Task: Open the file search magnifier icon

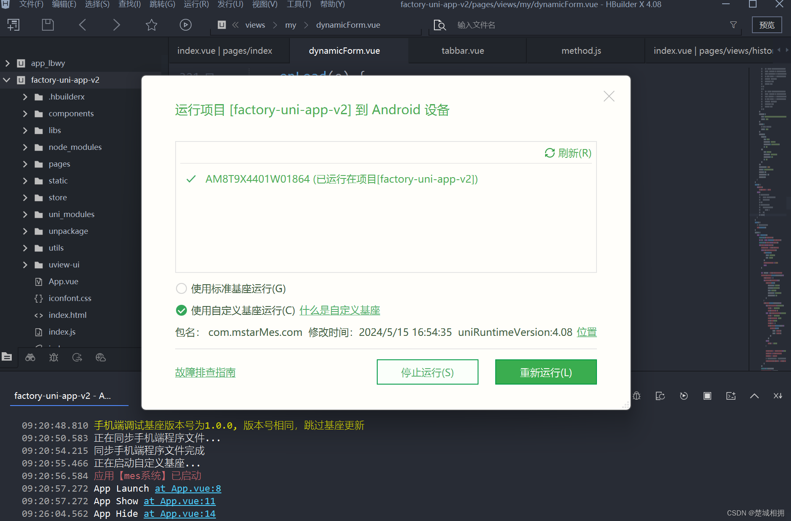Action: point(440,25)
